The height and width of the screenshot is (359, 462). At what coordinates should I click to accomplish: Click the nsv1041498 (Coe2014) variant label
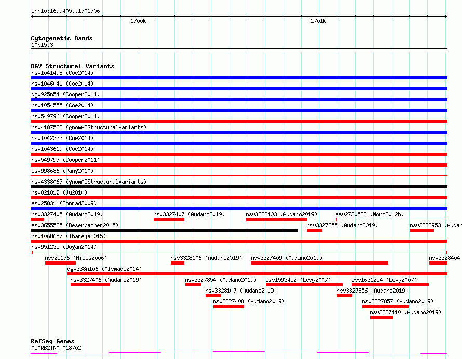click(x=62, y=73)
